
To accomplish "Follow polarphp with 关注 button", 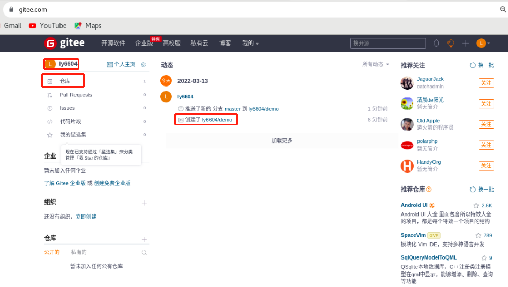I will [486, 145].
